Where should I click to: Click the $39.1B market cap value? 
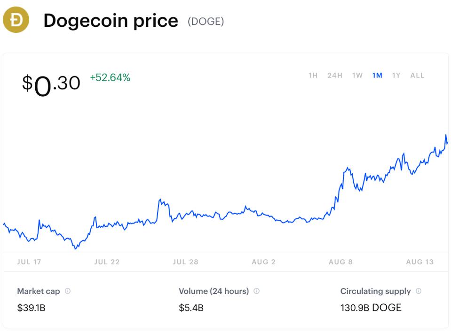[32, 308]
